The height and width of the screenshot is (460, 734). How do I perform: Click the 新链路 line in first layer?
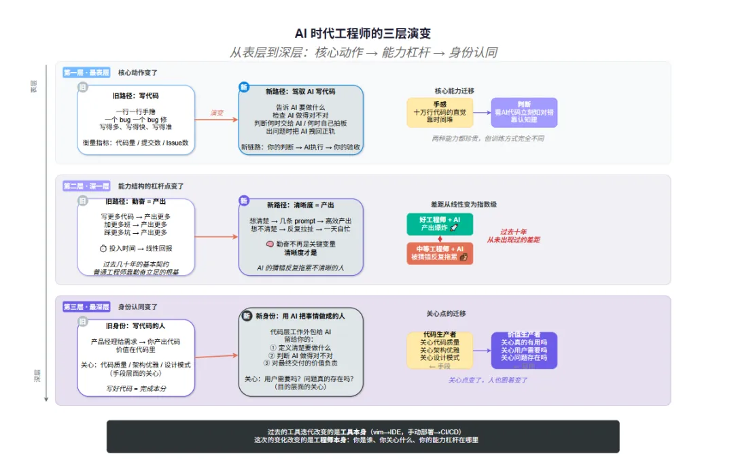click(300, 147)
